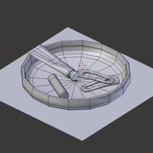Viewport: 153px width, 153px height.
Task: Click the orange object origin dot
Action: click(76, 84)
